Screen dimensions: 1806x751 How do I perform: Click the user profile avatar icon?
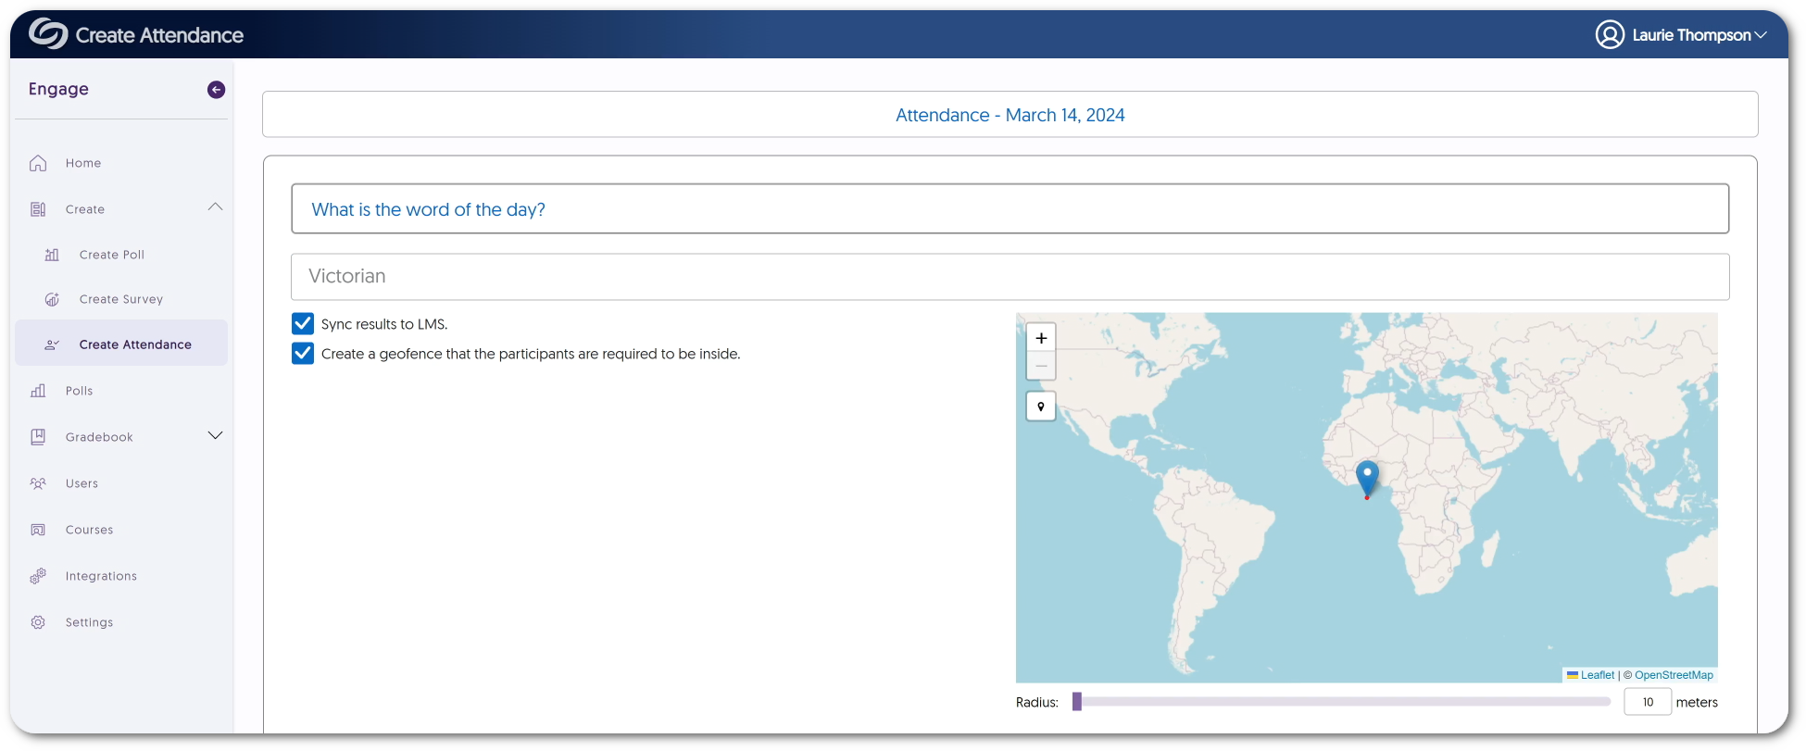click(x=1610, y=35)
